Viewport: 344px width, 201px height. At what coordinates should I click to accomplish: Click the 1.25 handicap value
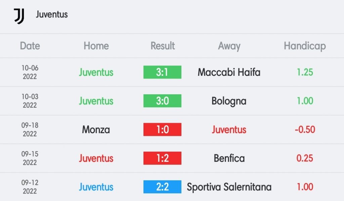point(305,72)
